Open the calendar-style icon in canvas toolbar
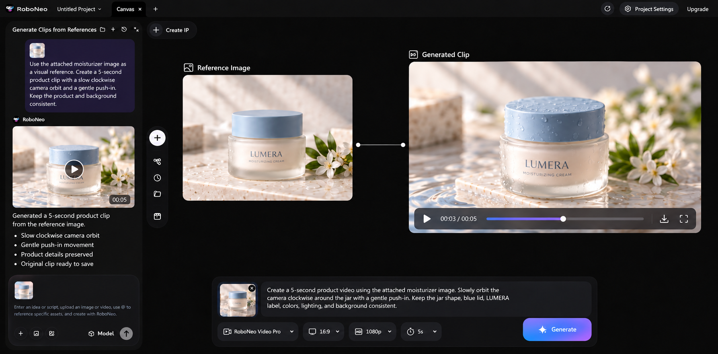Viewport: 718px width, 354px height. point(157,216)
